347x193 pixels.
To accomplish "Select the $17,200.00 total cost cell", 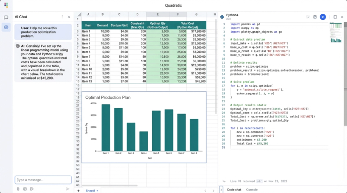I will (x=196, y=31).
